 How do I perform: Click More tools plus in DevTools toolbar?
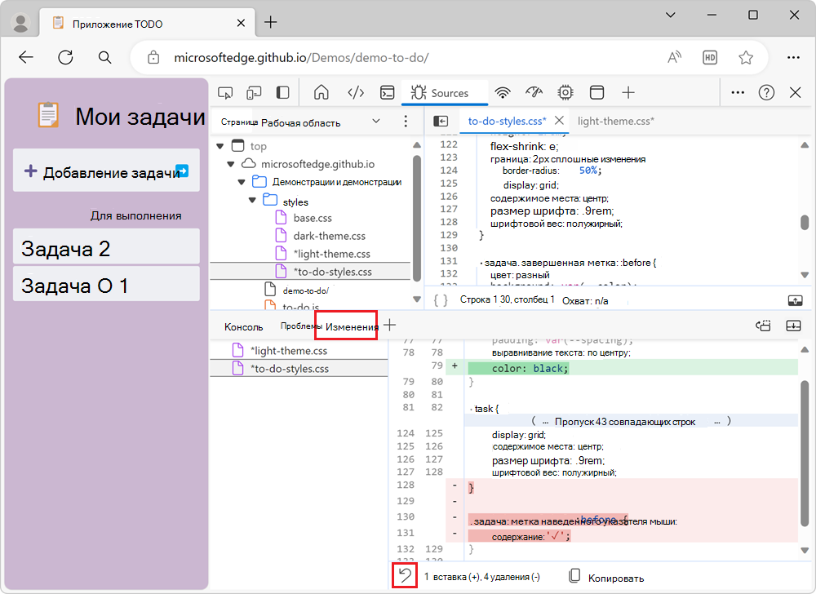(628, 92)
